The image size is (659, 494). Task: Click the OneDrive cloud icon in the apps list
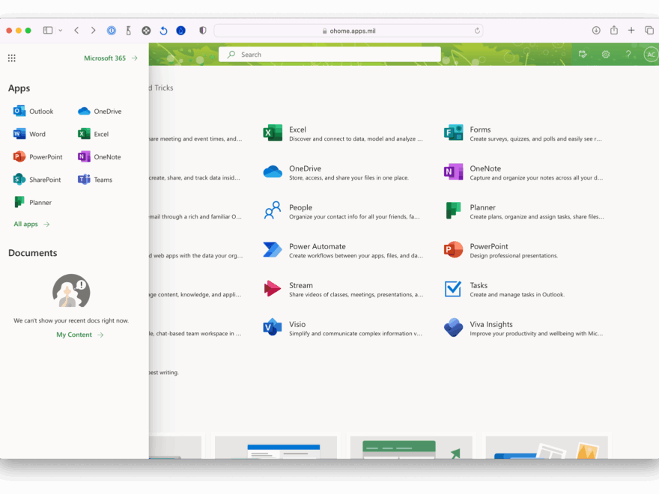(x=273, y=172)
